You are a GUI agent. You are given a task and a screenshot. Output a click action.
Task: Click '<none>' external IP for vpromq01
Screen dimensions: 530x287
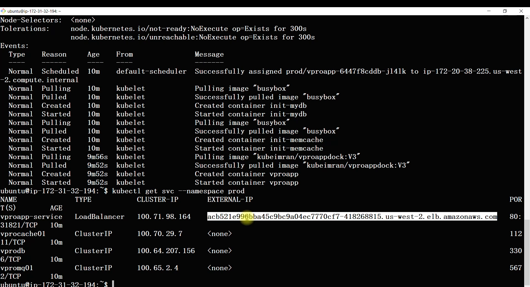coord(219,268)
